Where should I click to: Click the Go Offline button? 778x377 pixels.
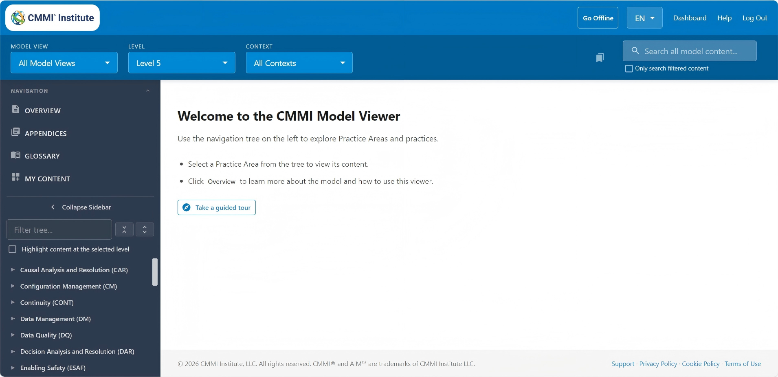[598, 18]
